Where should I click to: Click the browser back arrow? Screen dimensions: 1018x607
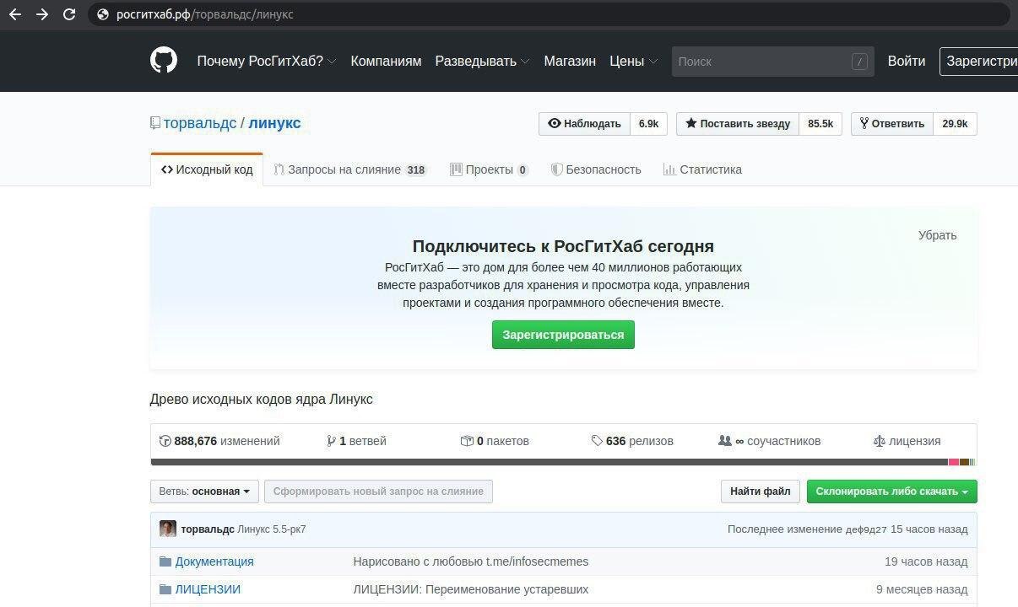[14, 14]
